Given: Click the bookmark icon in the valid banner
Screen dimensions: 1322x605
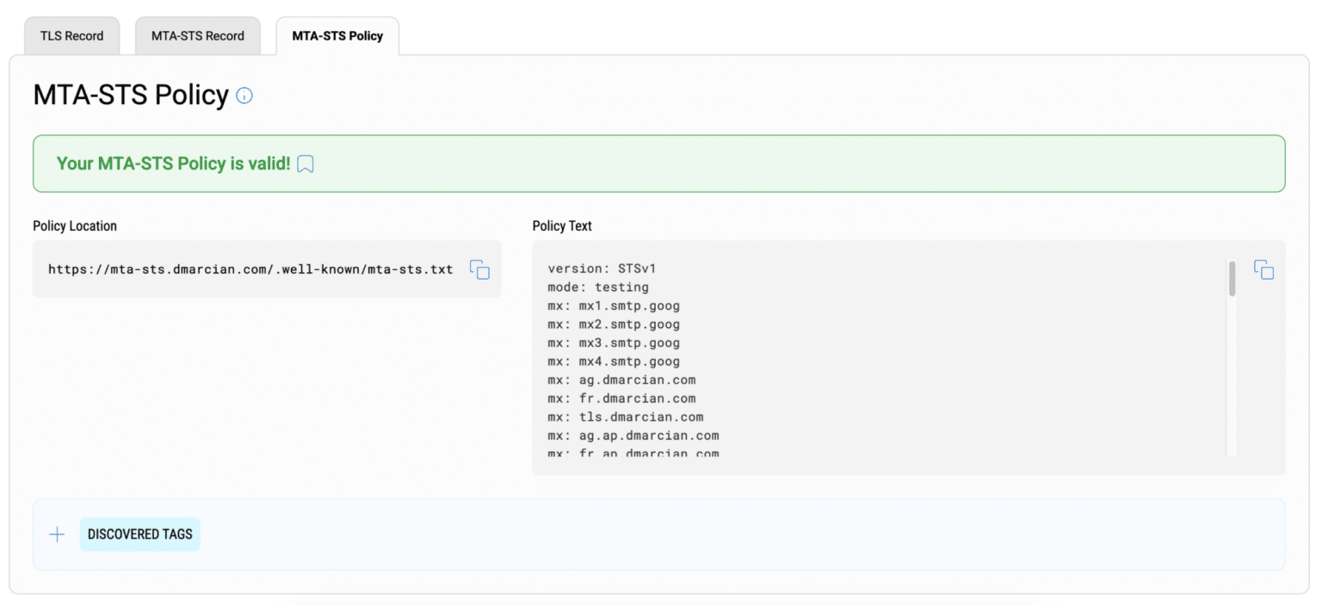Looking at the screenshot, I should click(306, 164).
